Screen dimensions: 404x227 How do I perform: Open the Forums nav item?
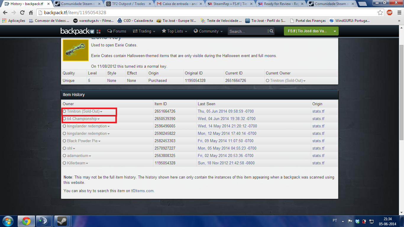coord(117,31)
